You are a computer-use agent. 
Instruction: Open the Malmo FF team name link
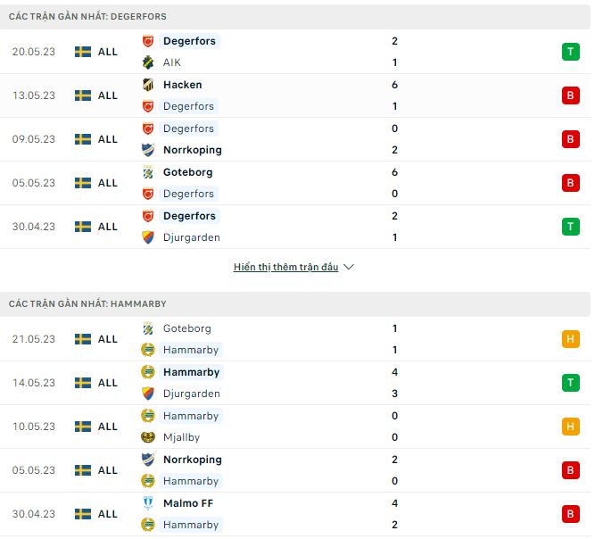pyautogui.click(x=188, y=503)
